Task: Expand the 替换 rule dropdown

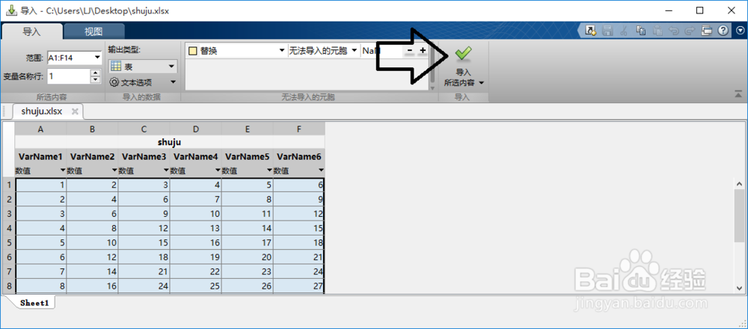Action: click(281, 51)
